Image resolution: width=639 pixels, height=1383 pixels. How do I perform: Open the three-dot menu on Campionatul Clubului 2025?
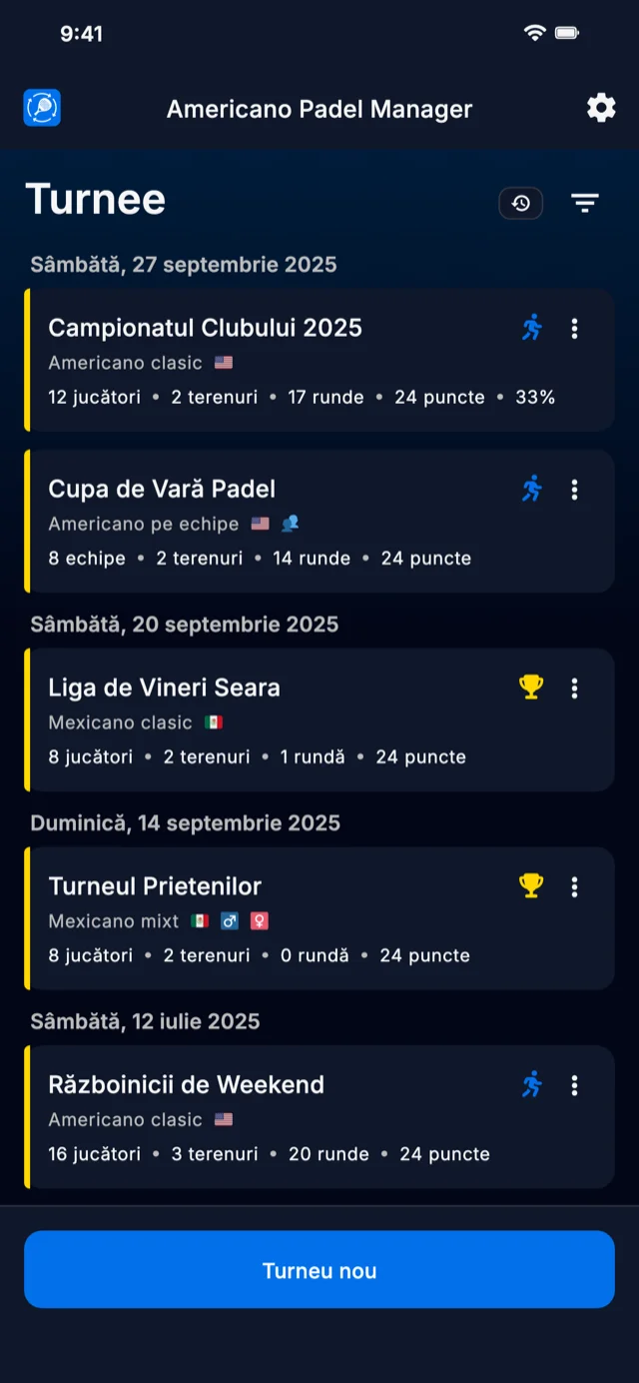tap(575, 328)
